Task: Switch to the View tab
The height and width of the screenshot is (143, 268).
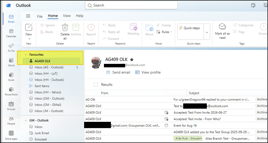Action: [67, 16]
